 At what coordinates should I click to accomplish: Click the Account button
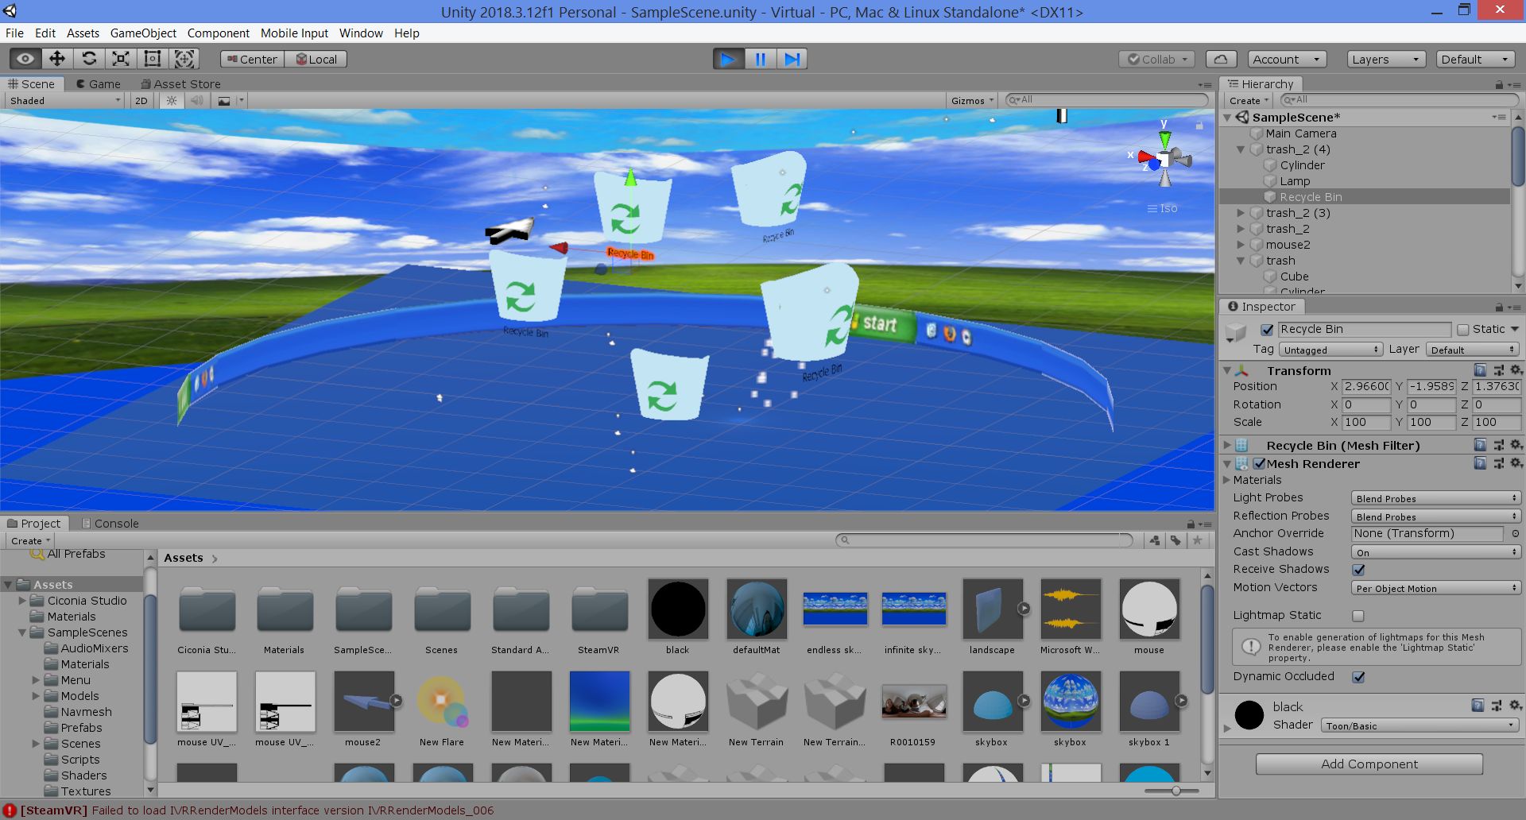[1284, 59]
